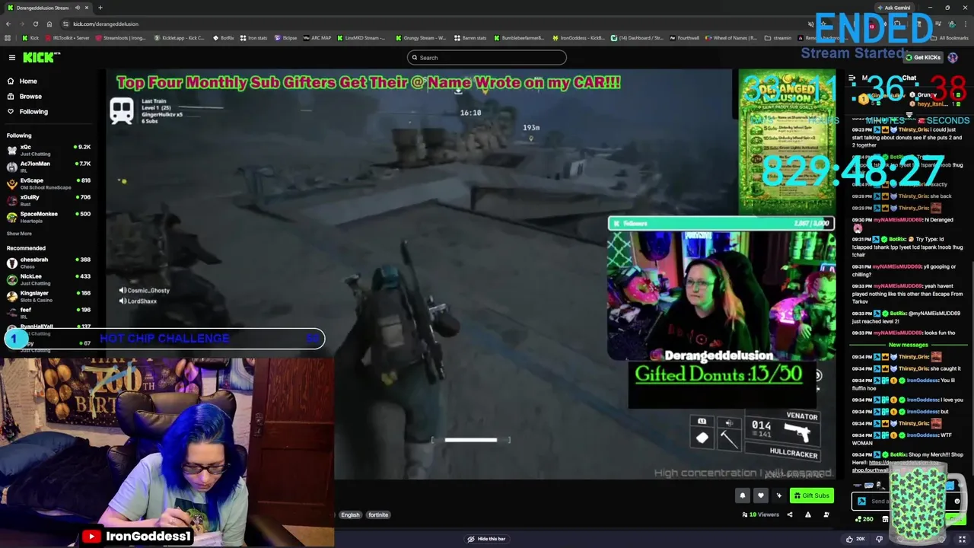
Task: Open Wheel of Names bookmark
Action: point(730,37)
